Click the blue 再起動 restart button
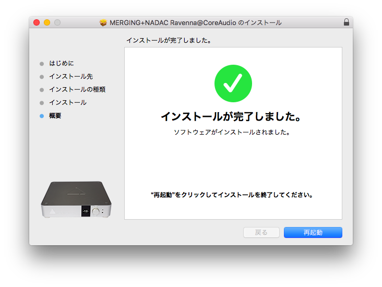The image size is (382, 287). pyautogui.click(x=313, y=232)
